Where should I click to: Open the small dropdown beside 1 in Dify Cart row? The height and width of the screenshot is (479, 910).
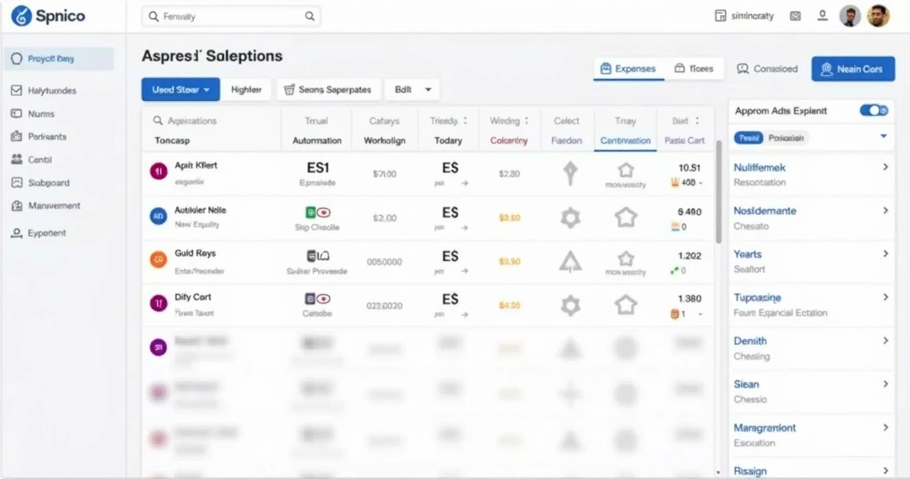click(x=700, y=315)
